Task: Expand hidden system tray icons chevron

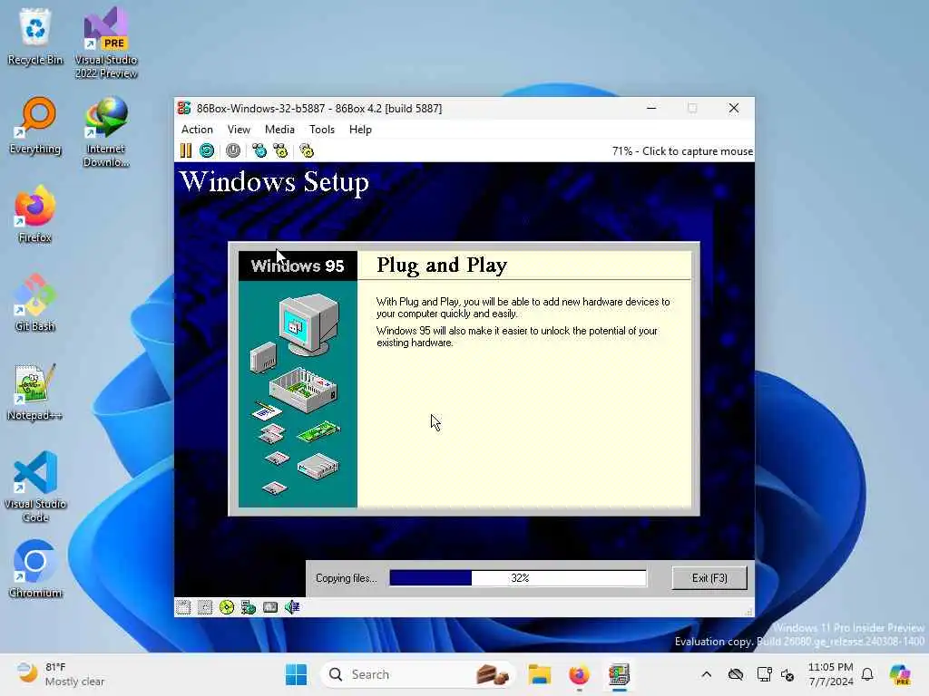Action: (706, 674)
